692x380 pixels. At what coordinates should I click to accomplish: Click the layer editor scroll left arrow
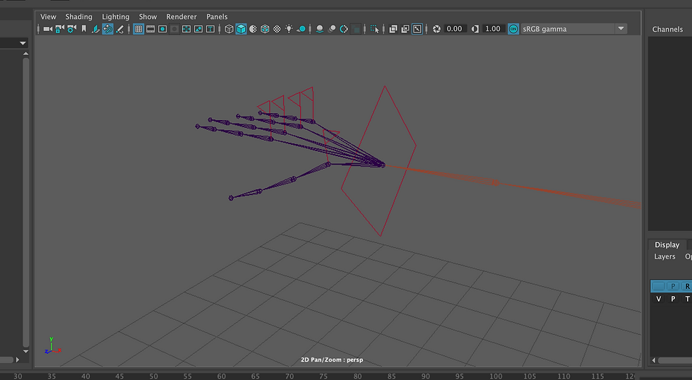(x=654, y=360)
